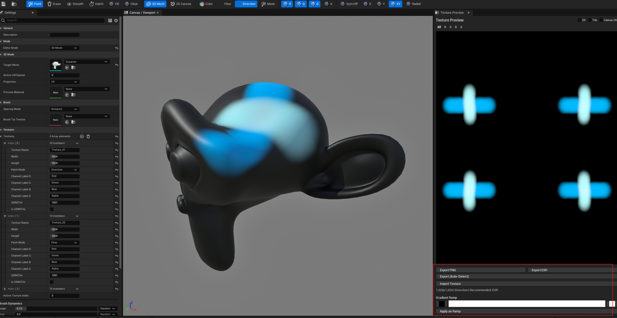Show only the G channel in preview
This screenshot has height=318, width=617.
point(450,27)
